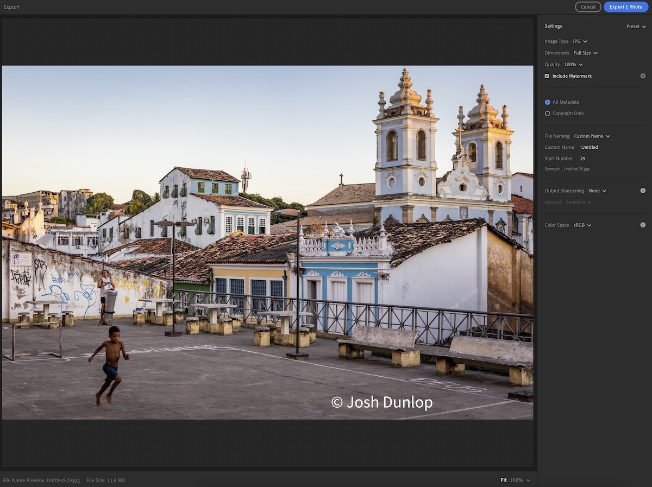This screenshot has height=487, width=652.
Task: Select the All Metadata radio button
Action: (x=547, y=102)
